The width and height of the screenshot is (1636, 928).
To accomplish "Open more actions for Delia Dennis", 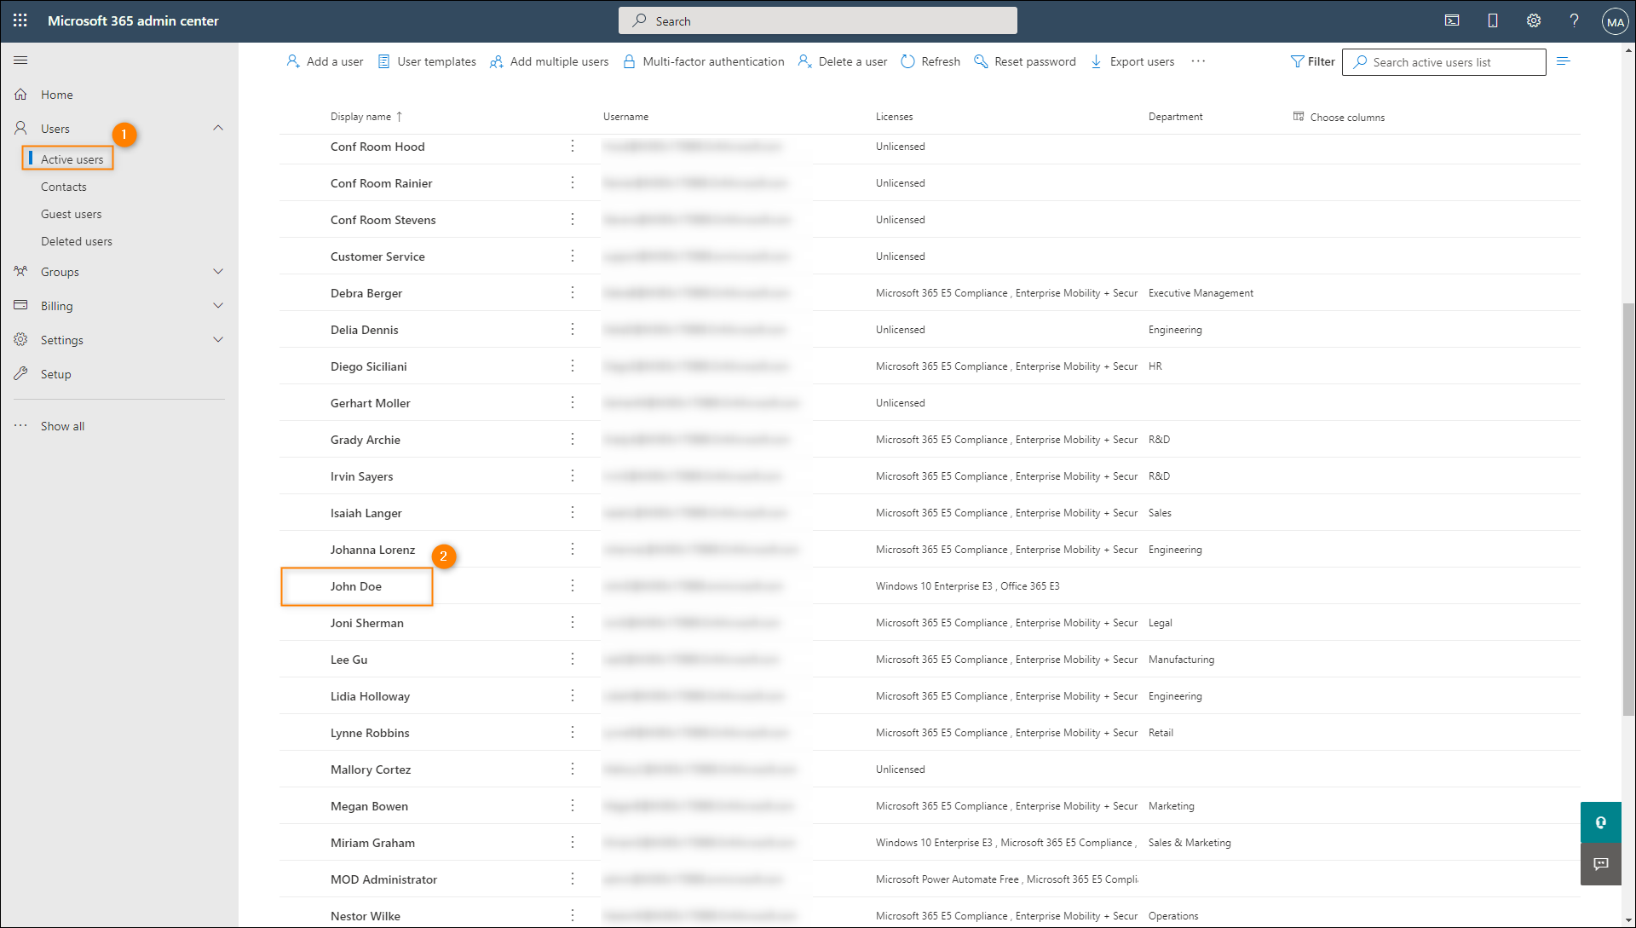I will click(x=573, y=330).
